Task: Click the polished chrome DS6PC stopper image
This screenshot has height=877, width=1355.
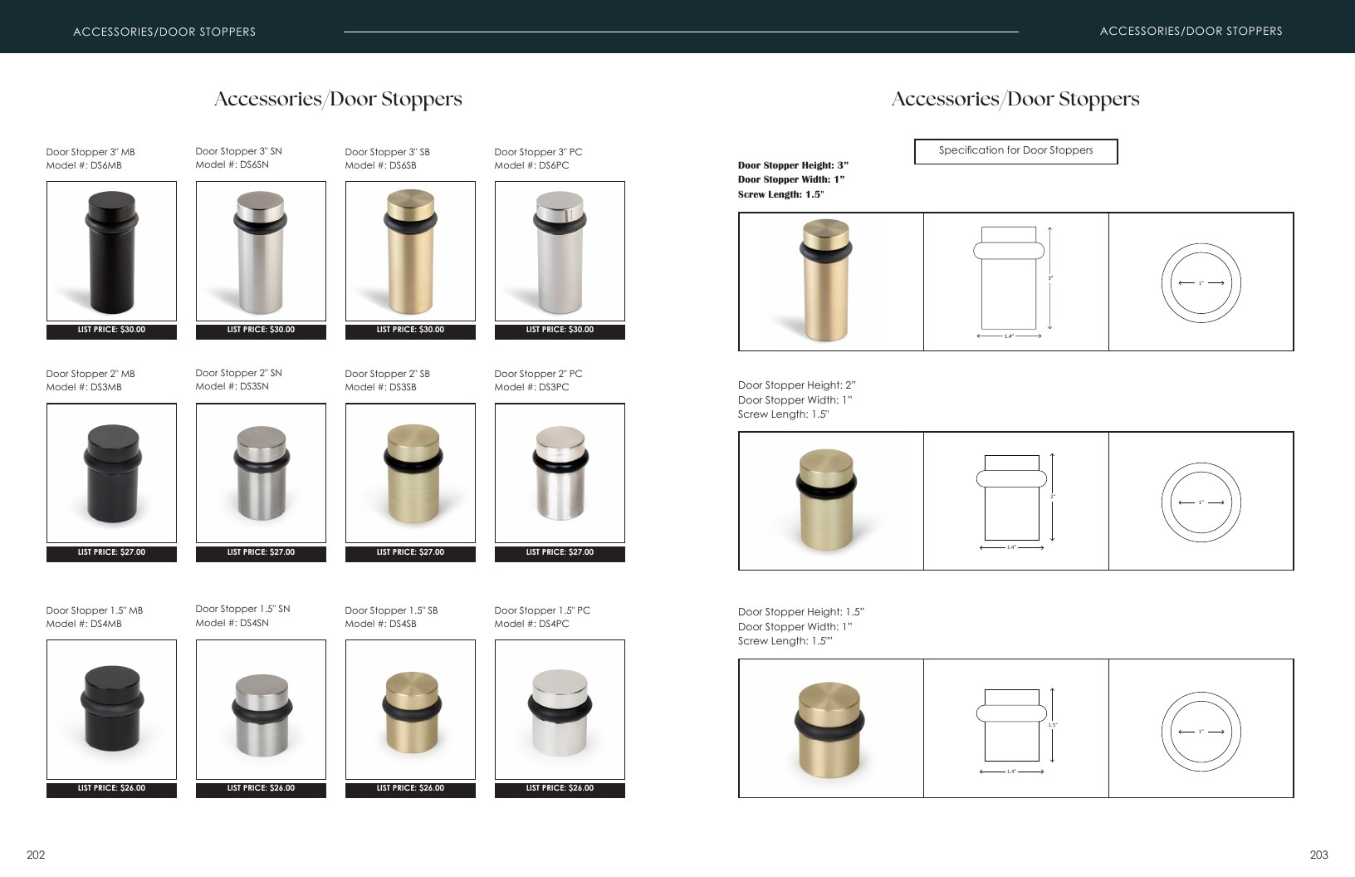Action: tap(560, 251)
